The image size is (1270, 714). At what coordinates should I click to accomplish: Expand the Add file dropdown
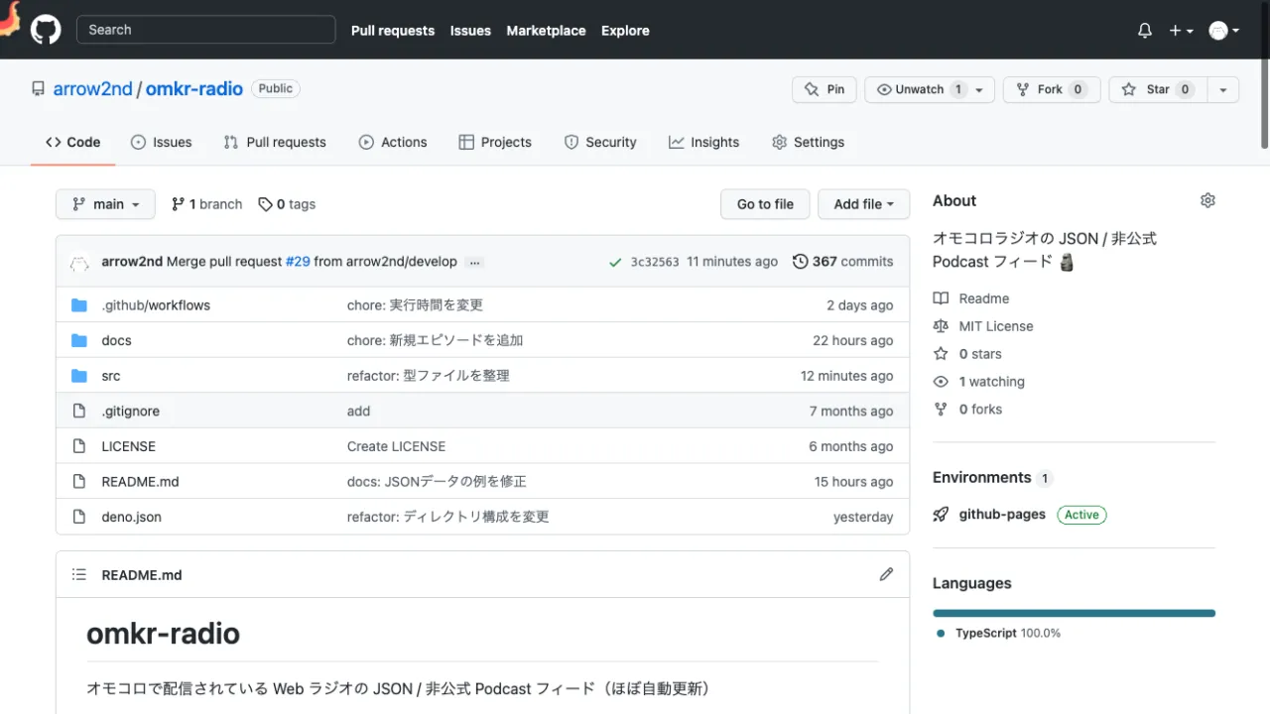point(863,204)
